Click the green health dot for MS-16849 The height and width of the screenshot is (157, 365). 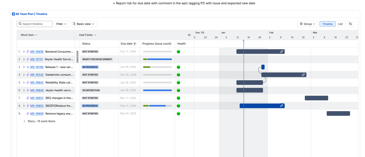pyautogui.click(x=179, y=90)
